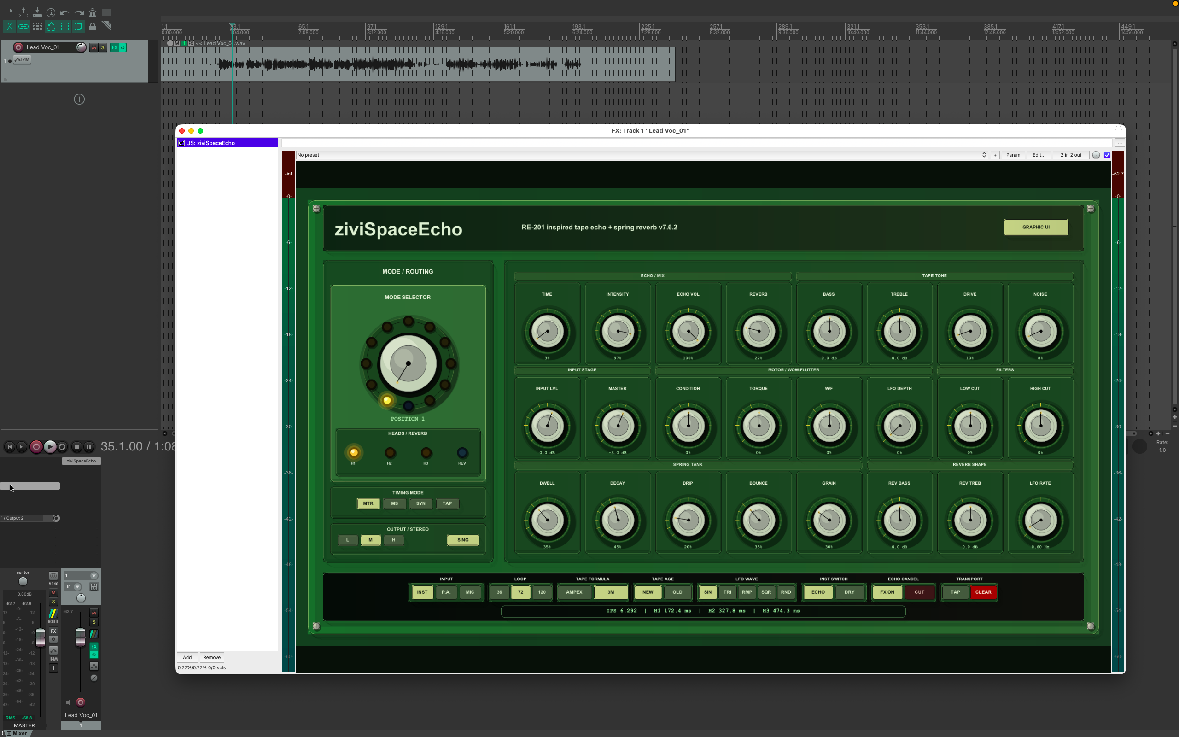This screenshot has height=737, width=1179.
Task: Pin the FX window with pushpin icon
Action: click(x=1118, y=129)
